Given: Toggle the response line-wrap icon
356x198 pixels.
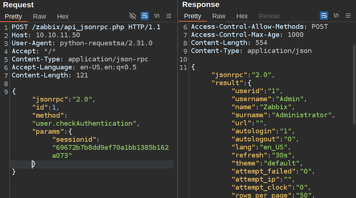Looking at the screenshot, I should click(324, 16).
